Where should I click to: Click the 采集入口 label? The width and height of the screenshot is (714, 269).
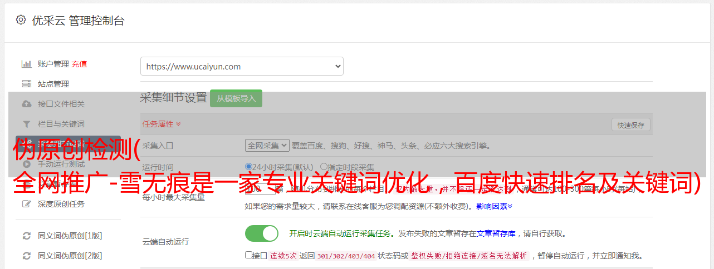coord(158,146)
